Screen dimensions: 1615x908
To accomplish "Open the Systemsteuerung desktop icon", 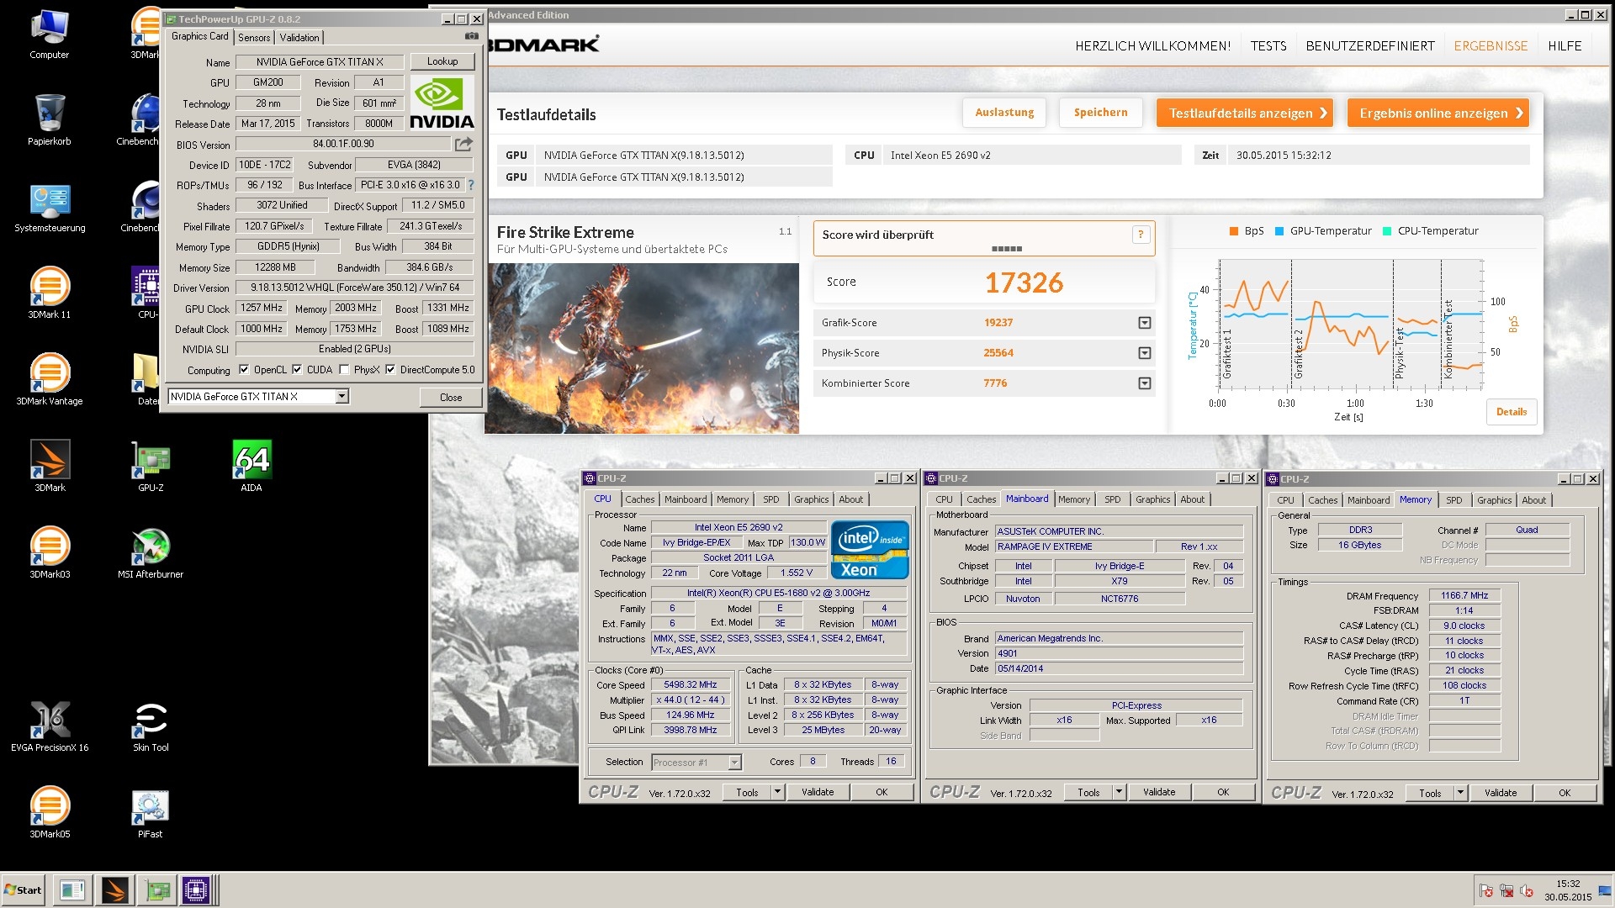I will pyautogui.click(x=50, y=207).
